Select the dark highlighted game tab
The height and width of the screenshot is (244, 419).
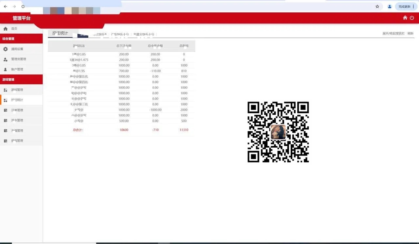point(83,35)
